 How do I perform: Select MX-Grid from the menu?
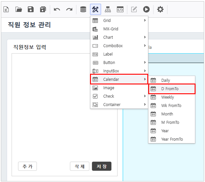[111, 29]
